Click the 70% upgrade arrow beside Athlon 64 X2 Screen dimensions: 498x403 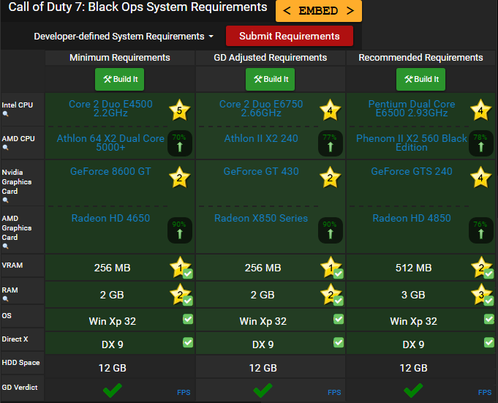(180, 143)
